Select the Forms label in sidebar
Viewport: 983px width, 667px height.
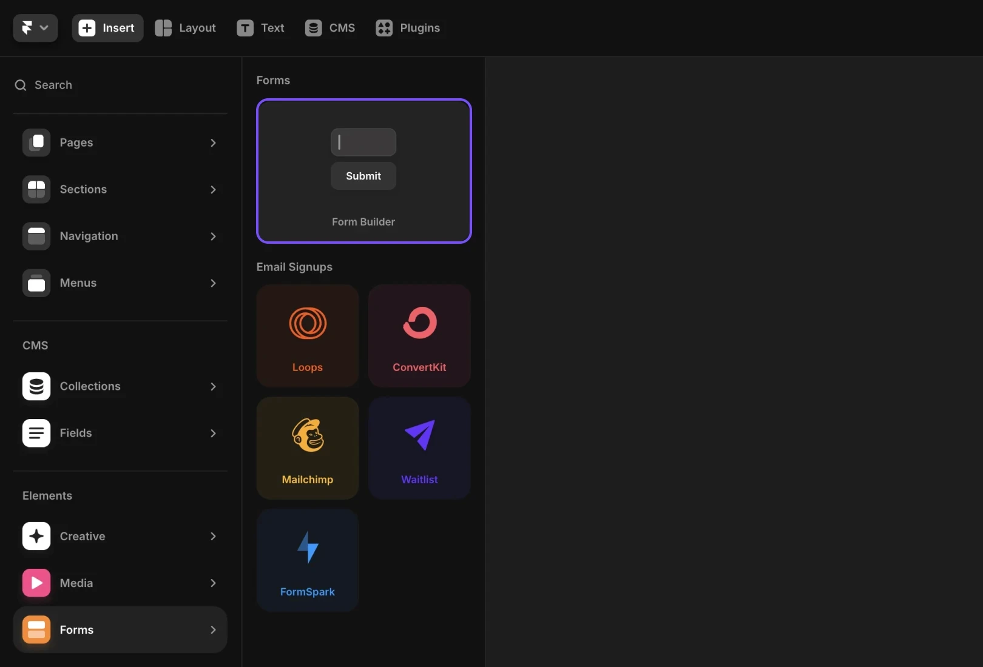76,629
